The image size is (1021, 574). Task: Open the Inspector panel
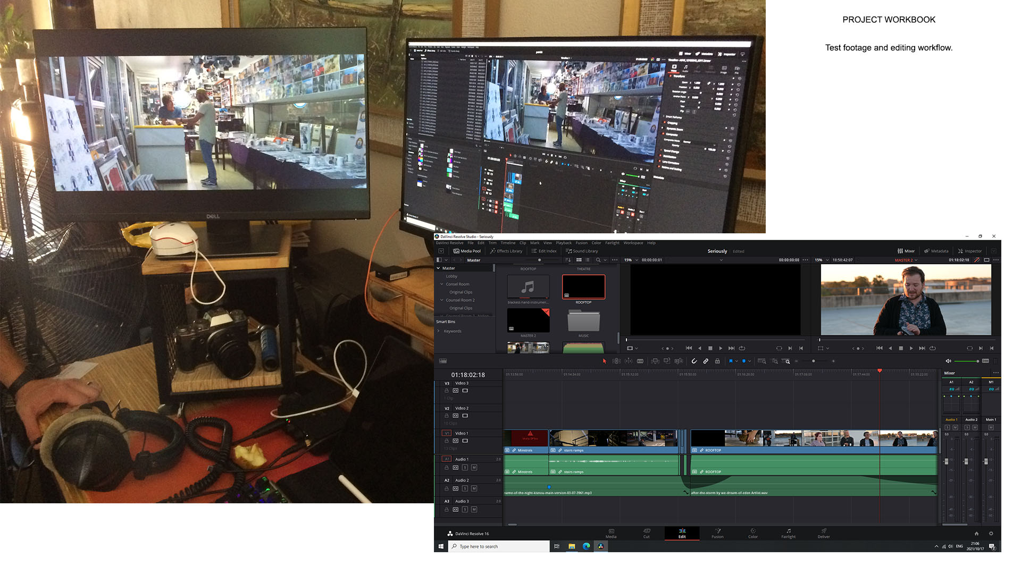click(970, 251)
